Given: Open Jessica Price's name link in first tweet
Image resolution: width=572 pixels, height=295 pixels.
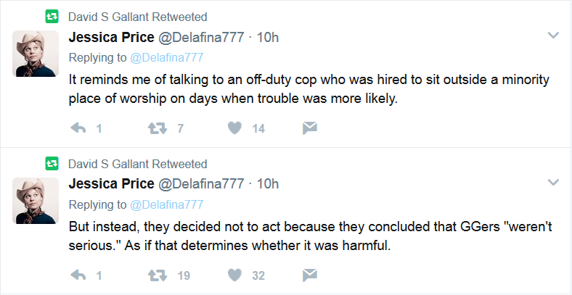Looking at the screenshot, I should (x=111, y=37).
